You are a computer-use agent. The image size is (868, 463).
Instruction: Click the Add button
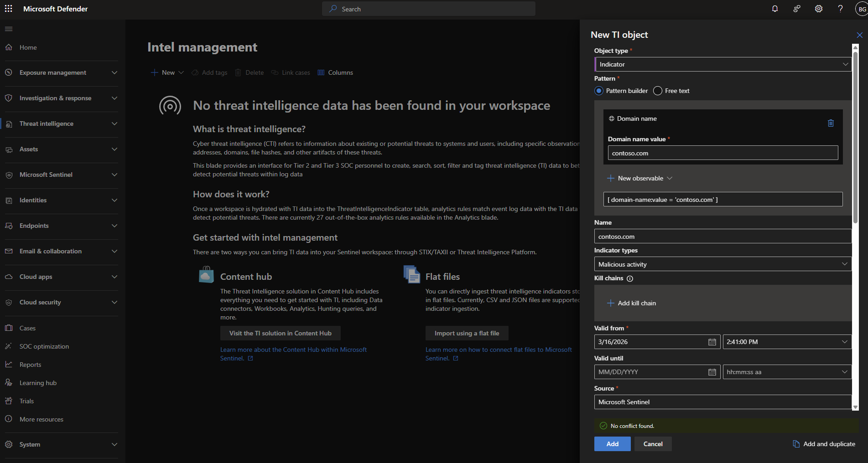pyautogui.click(x=612, y=444)
